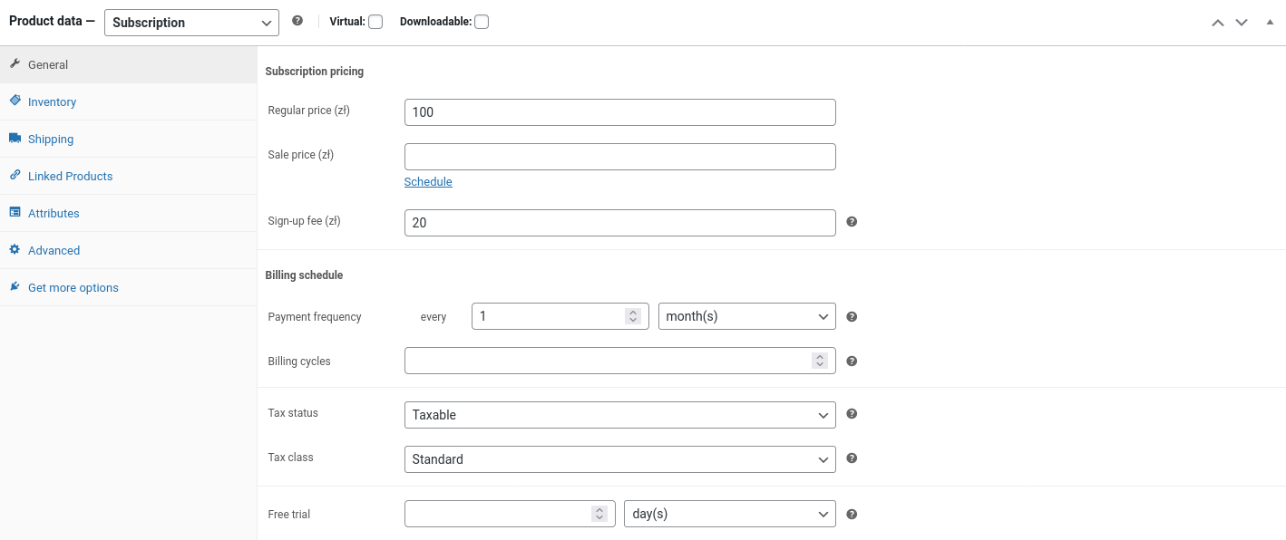Check the Downloadable option
This screenshot has height=540, width=1286.
click(481, 20)
